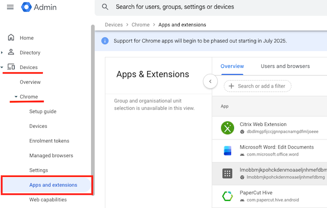
Task: Click the com.papercut.hive.android package name
Action: tap(273, 200)
